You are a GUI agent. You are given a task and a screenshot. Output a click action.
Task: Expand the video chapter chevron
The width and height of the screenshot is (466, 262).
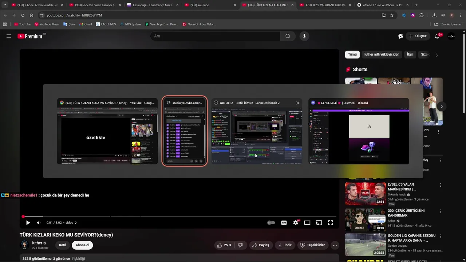pyautogui.click(x=76, y=223)
